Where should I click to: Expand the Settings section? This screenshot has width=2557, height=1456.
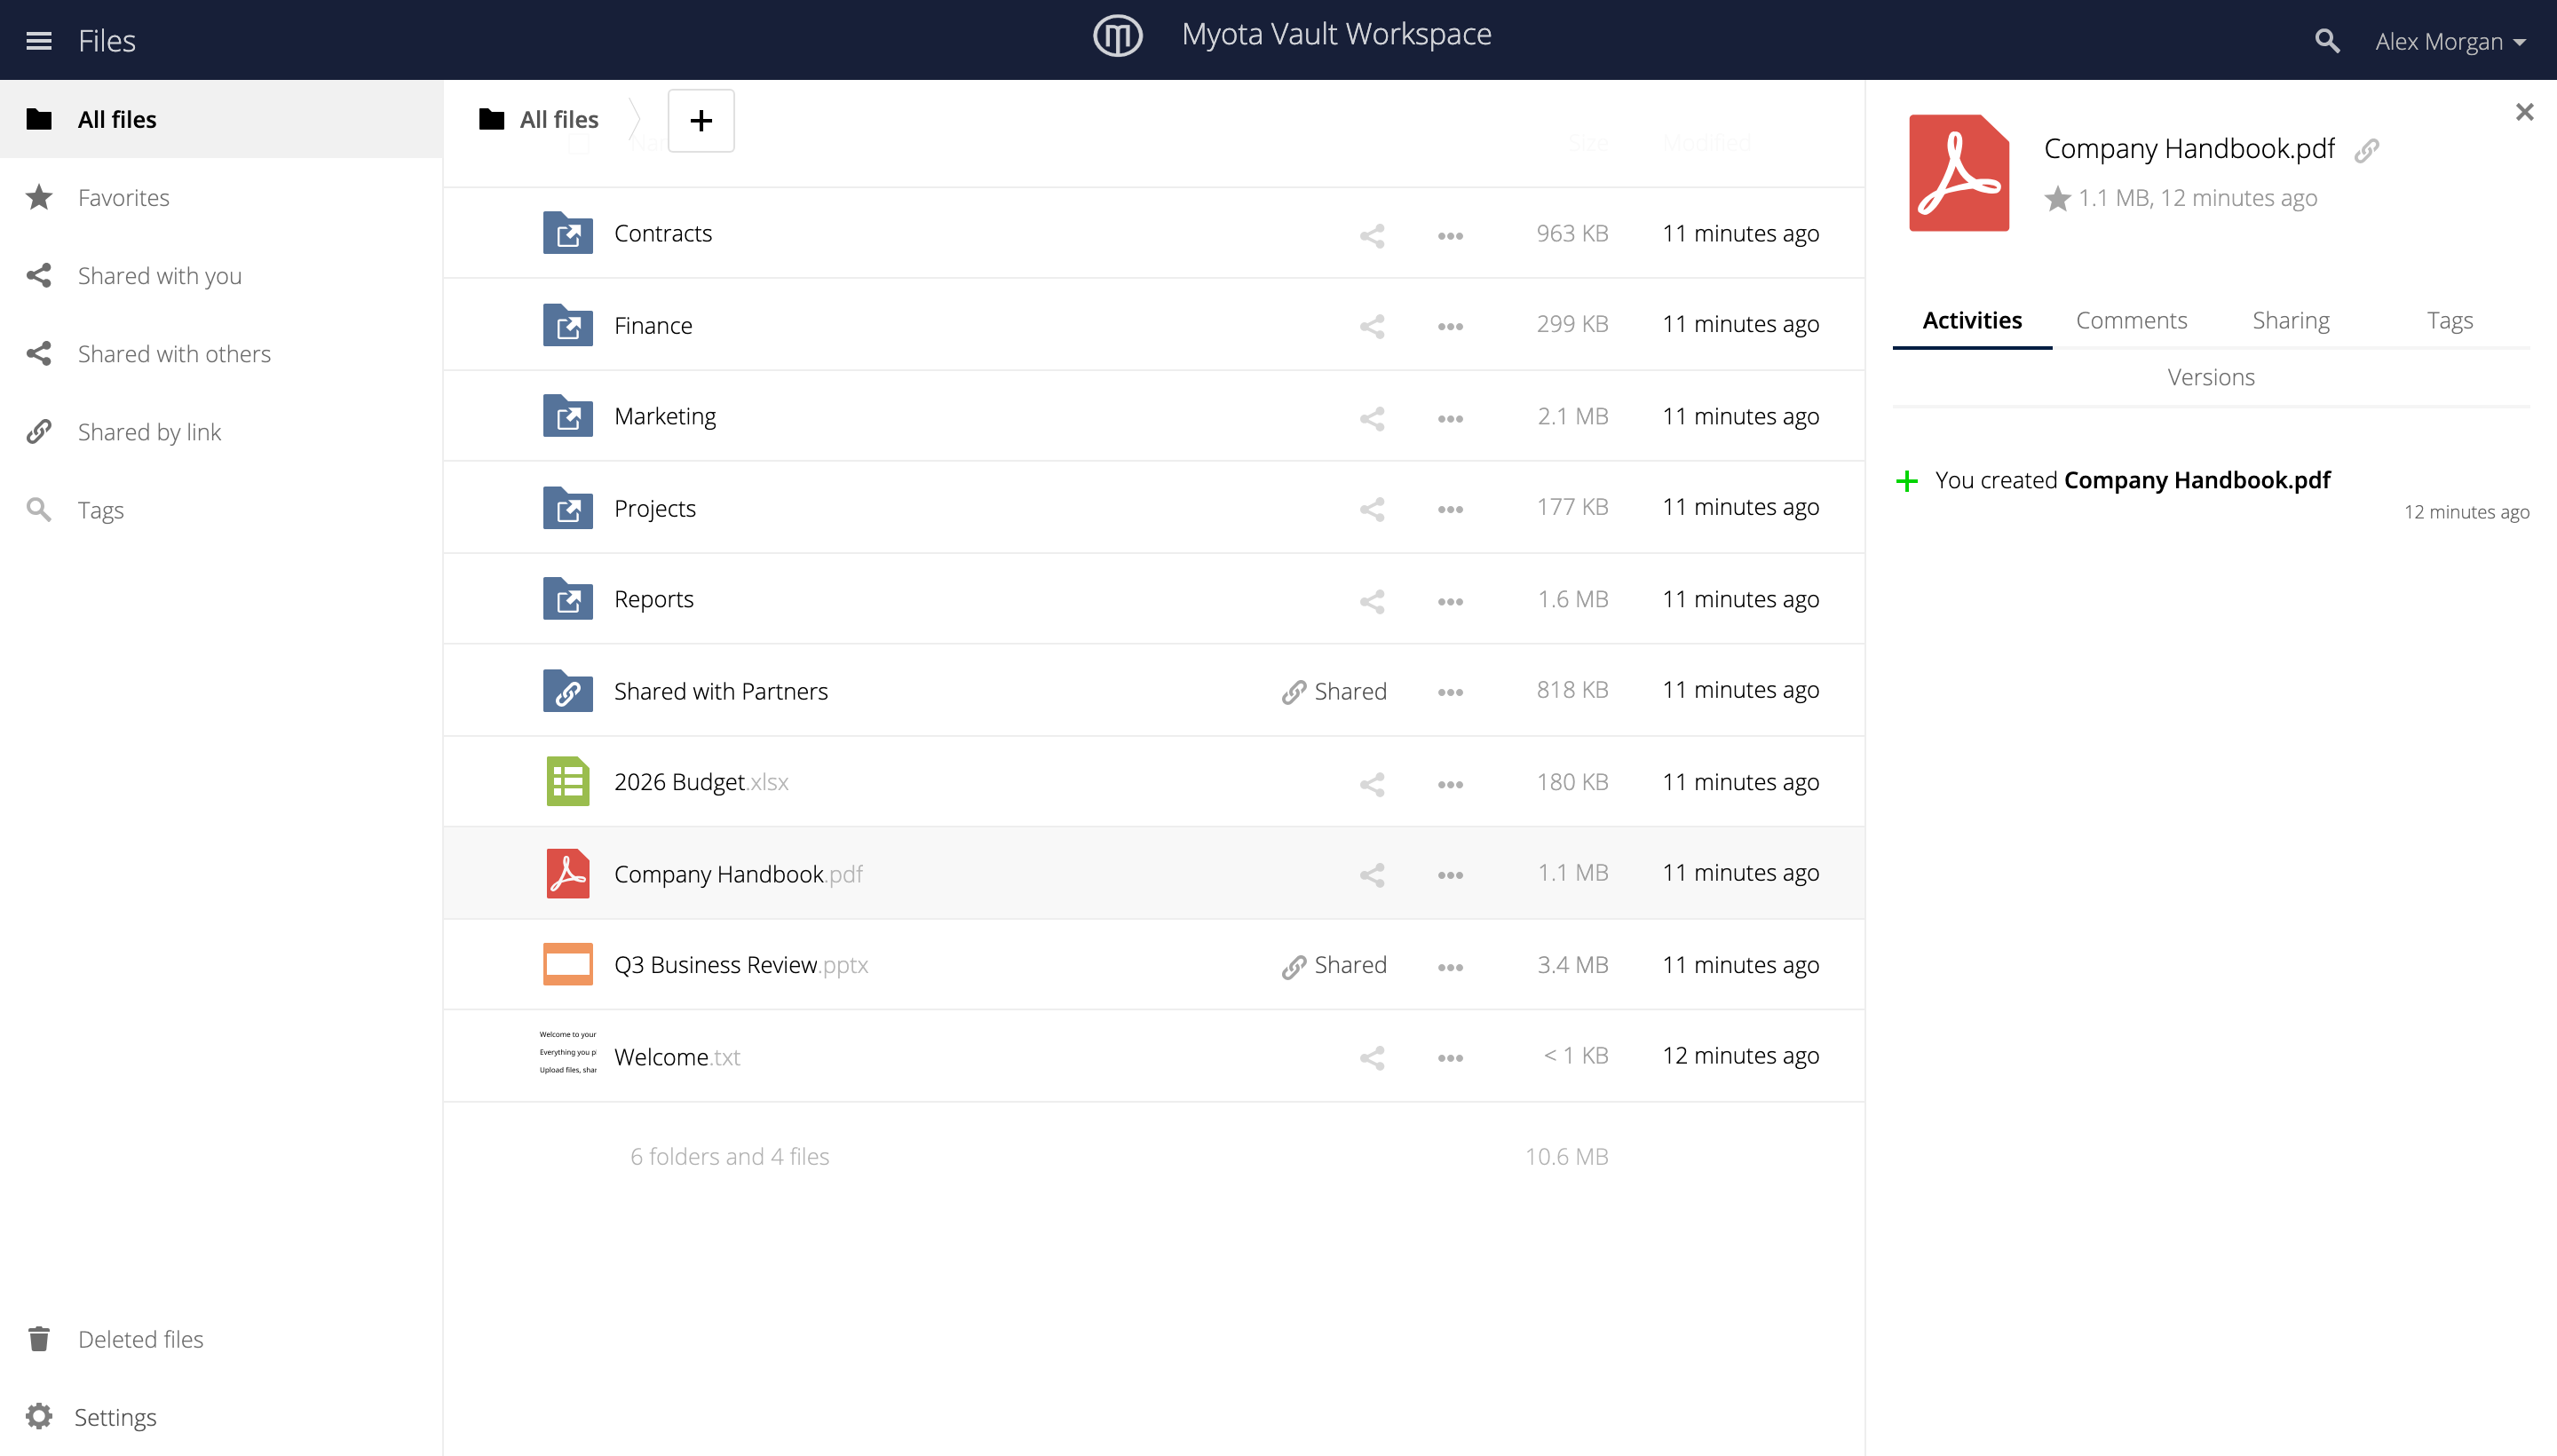(x=221, y=1416)
